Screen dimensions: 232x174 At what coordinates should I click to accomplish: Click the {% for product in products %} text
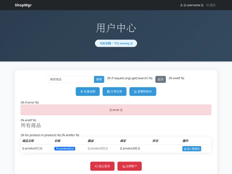(41, 135)
